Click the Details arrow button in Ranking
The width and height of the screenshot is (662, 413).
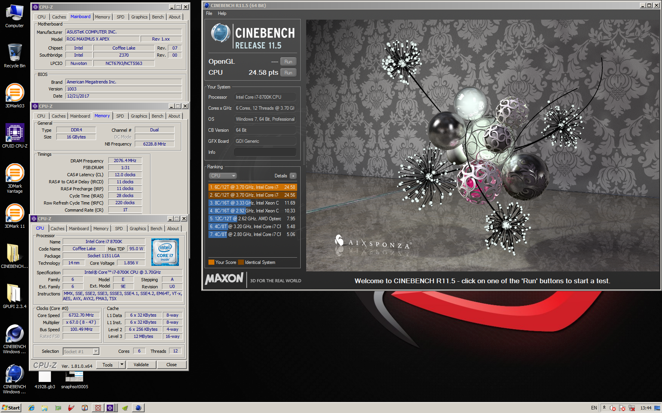[293, 176]
